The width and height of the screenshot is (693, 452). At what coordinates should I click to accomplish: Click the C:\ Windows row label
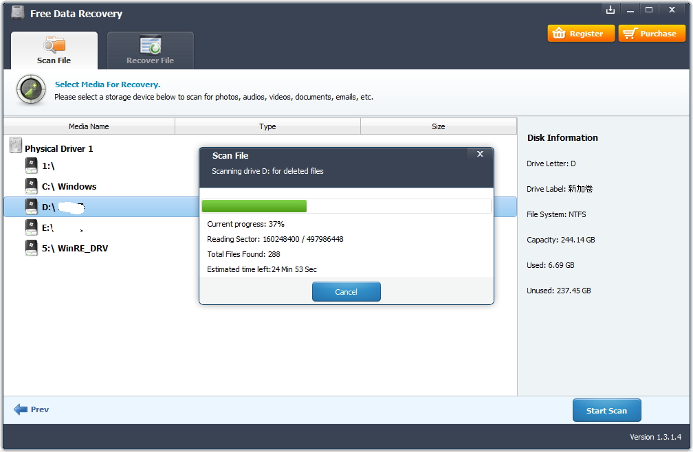point(69,187)
